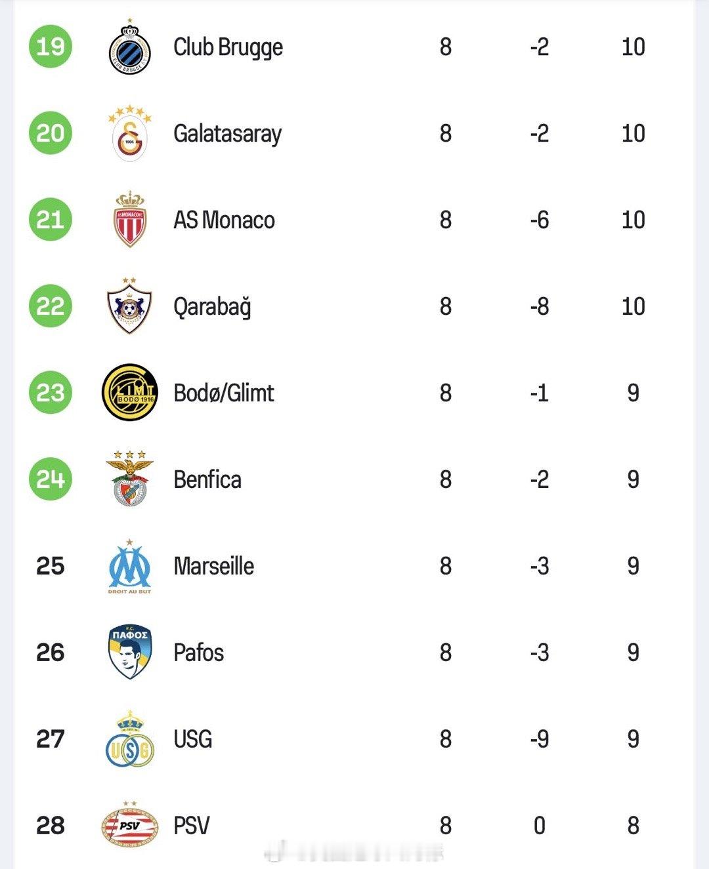Click the green rank 19 badge
The image size is (709, 869).
[x=51, y=47]
